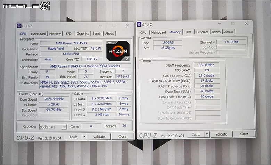Screen dimensions: 271x165
Task: Click the Instructions list text box
Action: (x=85, y=84)
